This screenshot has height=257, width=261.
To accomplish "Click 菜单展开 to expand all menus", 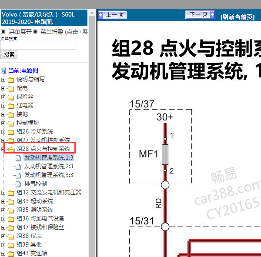I will click(x=20, y=32).
